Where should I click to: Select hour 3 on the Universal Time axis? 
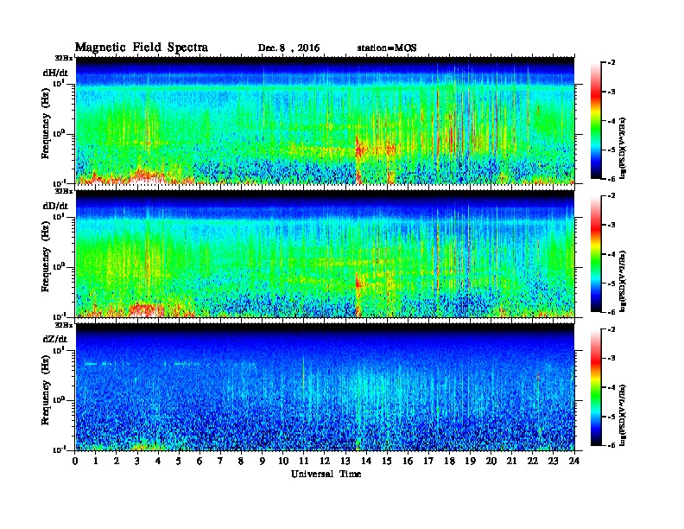137,462
